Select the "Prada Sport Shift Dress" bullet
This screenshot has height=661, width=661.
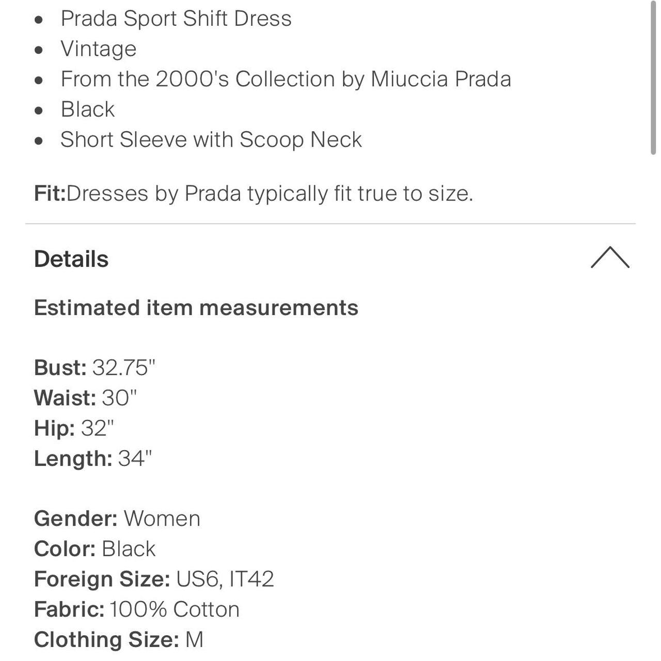176,19
